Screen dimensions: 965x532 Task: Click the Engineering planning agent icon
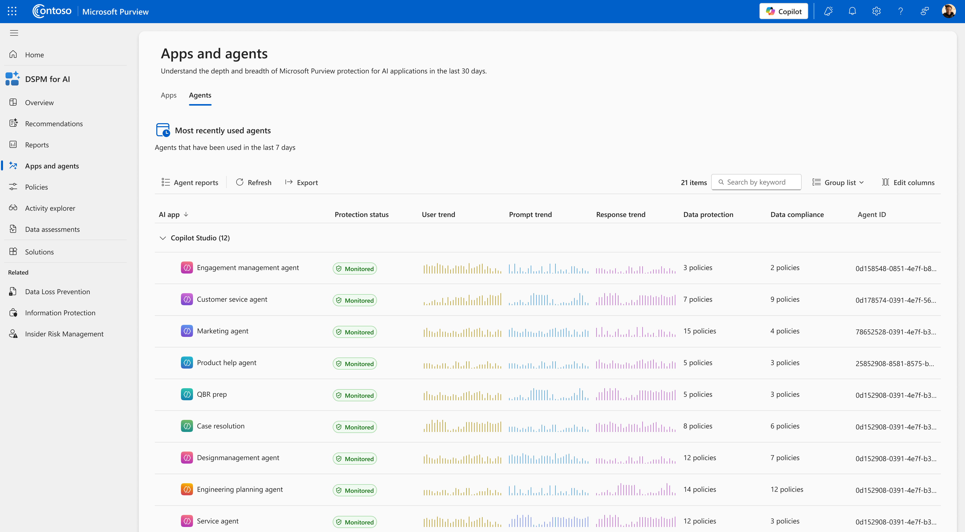[187, 489]
